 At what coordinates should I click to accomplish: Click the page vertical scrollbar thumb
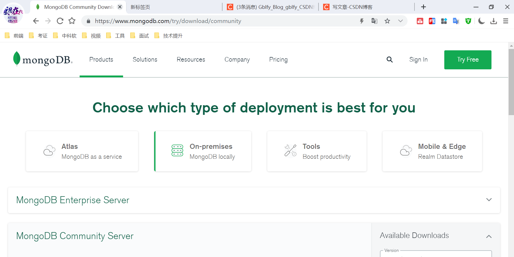click(x=511, y=82)
